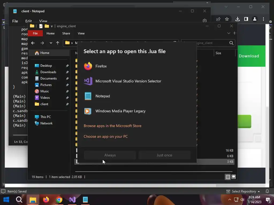Click Browse apps in the Microsoft Store link

[x=112, y=126]
